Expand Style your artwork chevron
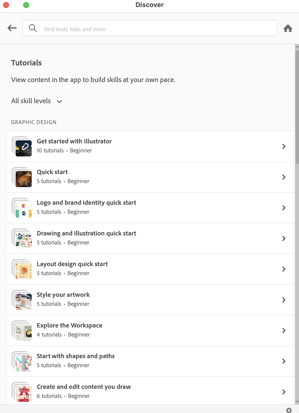This screenshot has width=299, height=413. click(284, 300)
